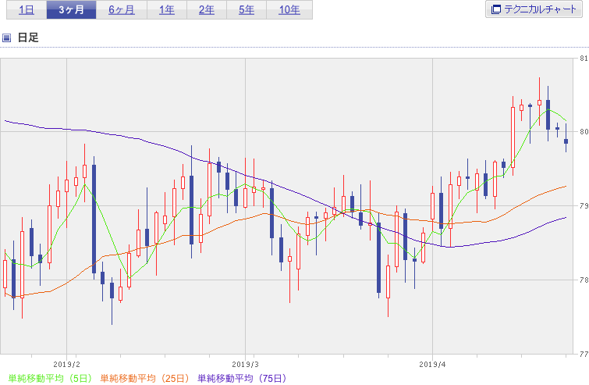Click the 2019/4 date axis label
The width and height of the screenshot is (589, 385).
tap(432, 365)
